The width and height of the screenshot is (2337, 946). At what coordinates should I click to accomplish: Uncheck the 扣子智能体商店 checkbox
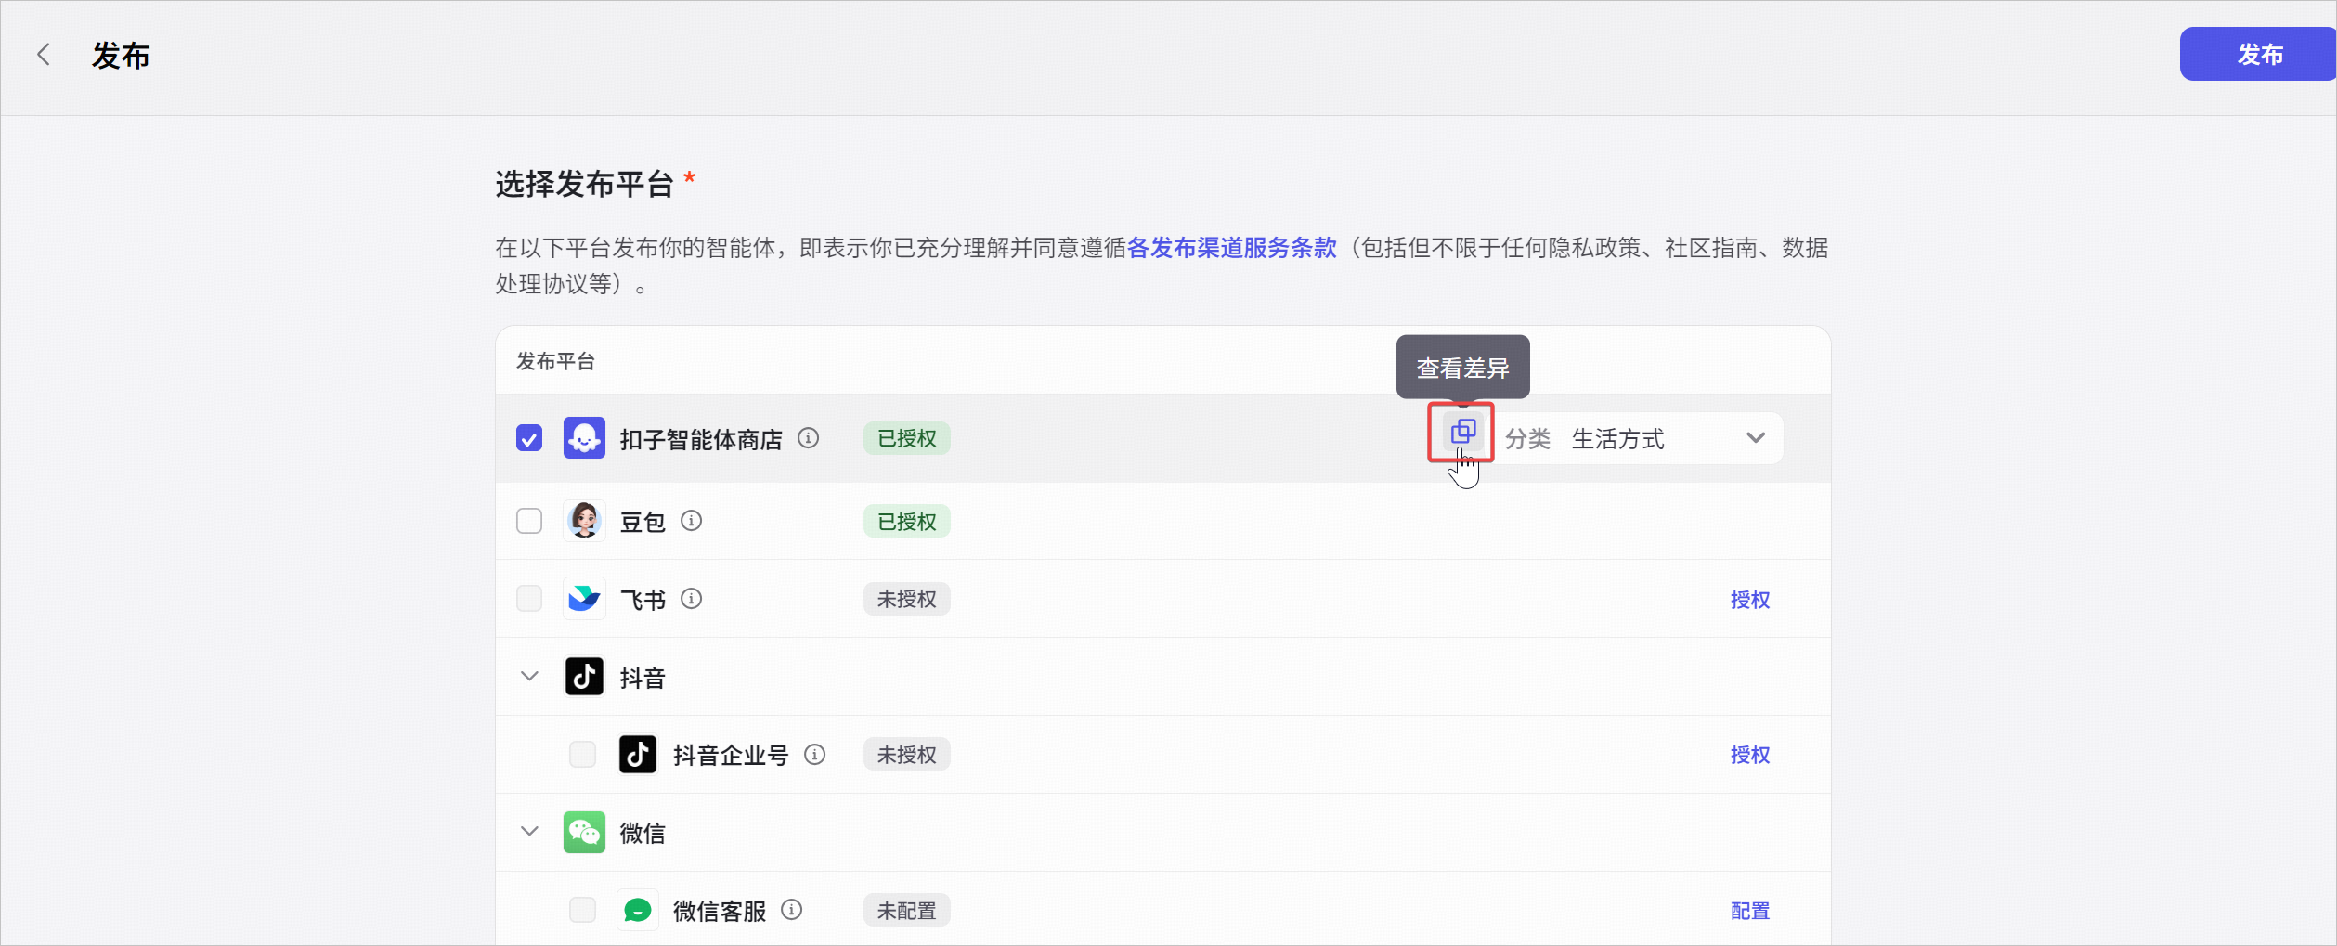(529, 438)
